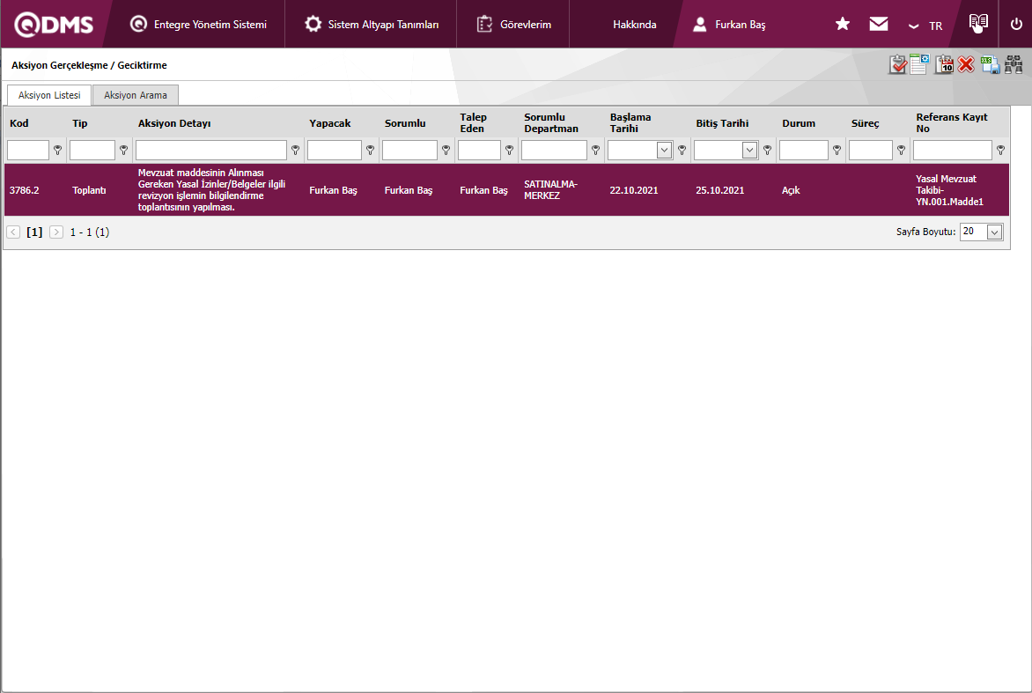
Task: Select page [1] in pagination
Action: [34, 232]
